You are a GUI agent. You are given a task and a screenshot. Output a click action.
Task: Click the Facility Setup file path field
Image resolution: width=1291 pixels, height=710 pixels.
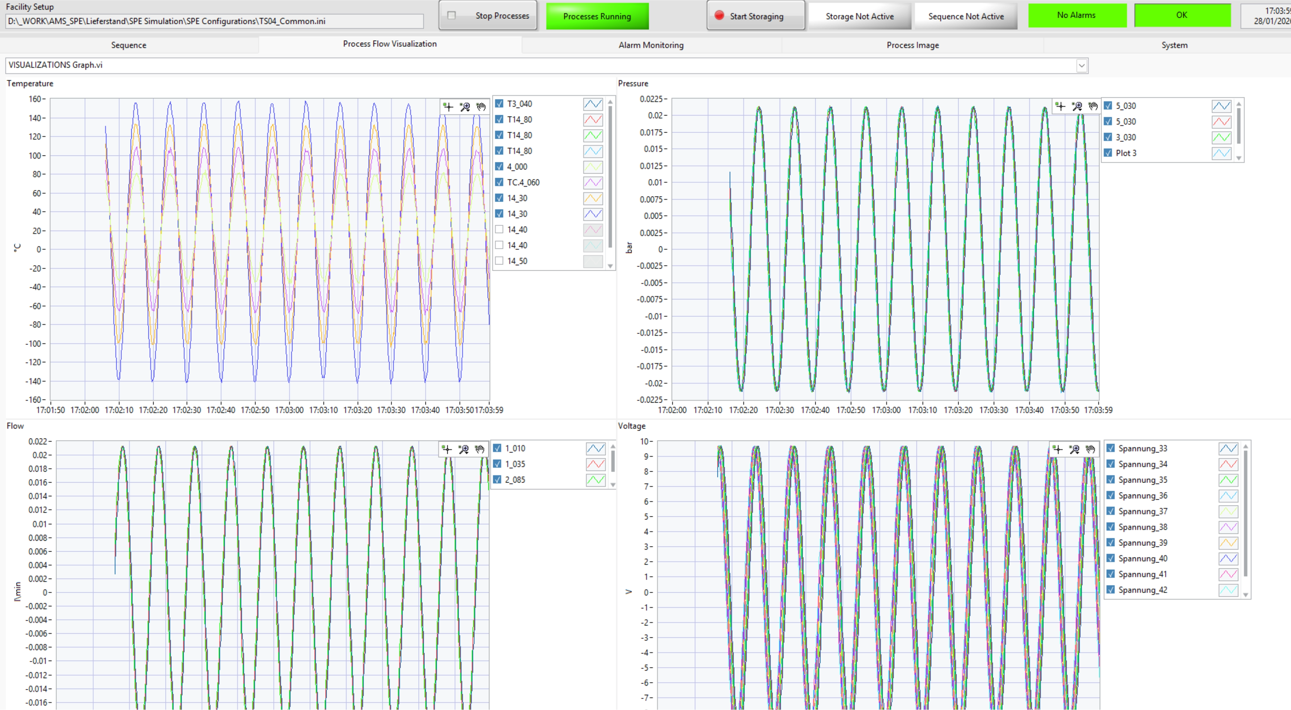[215, 21]
